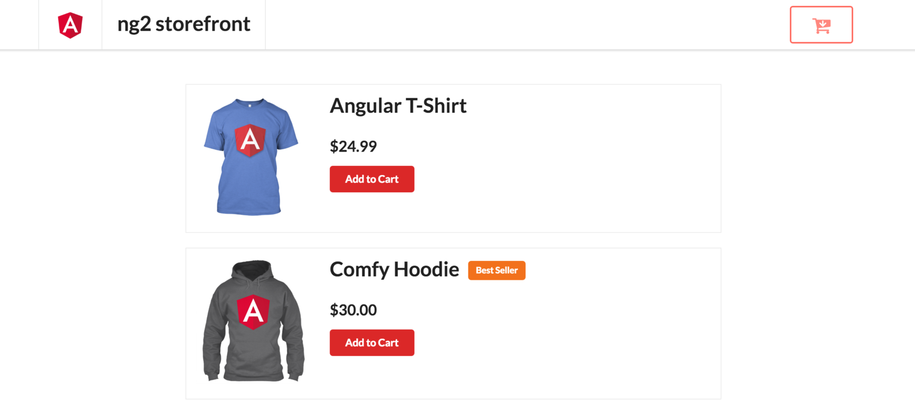Viewport: 915px width, 412px height.
Task: Click the Angular shield printed on the gray hoodie
Action: tap(253, 312)
